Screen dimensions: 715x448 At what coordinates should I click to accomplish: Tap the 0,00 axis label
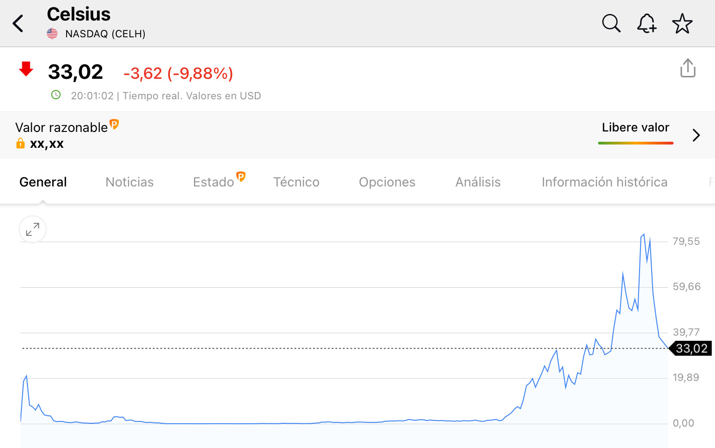683,423
